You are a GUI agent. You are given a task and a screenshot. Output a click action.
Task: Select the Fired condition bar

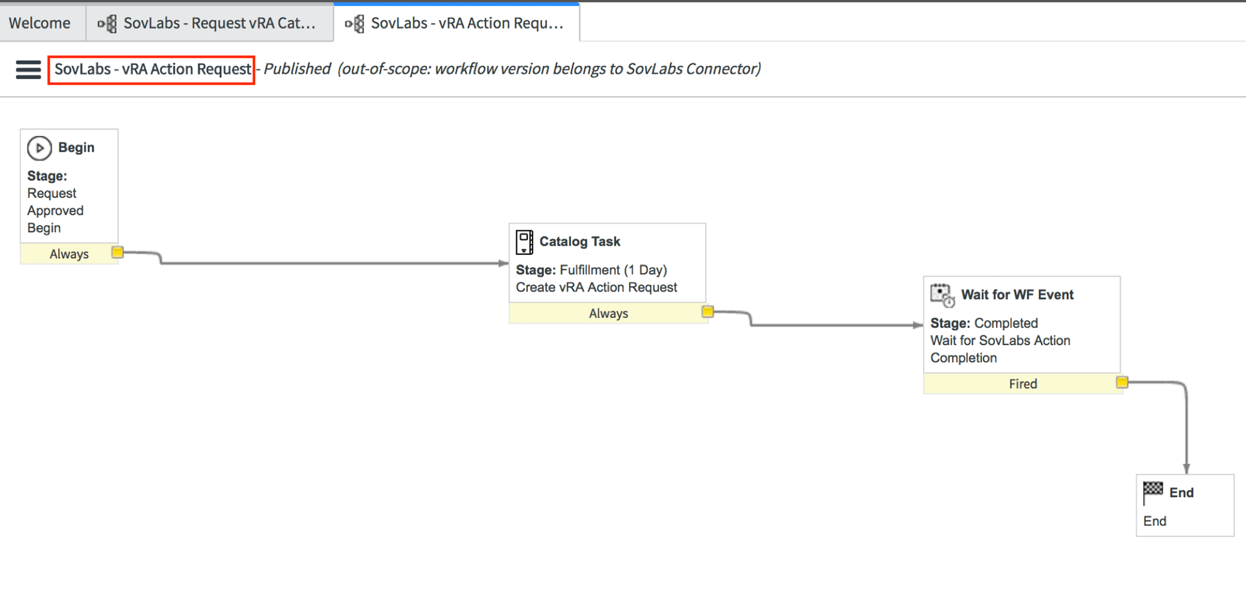(x=1022, y=384)
